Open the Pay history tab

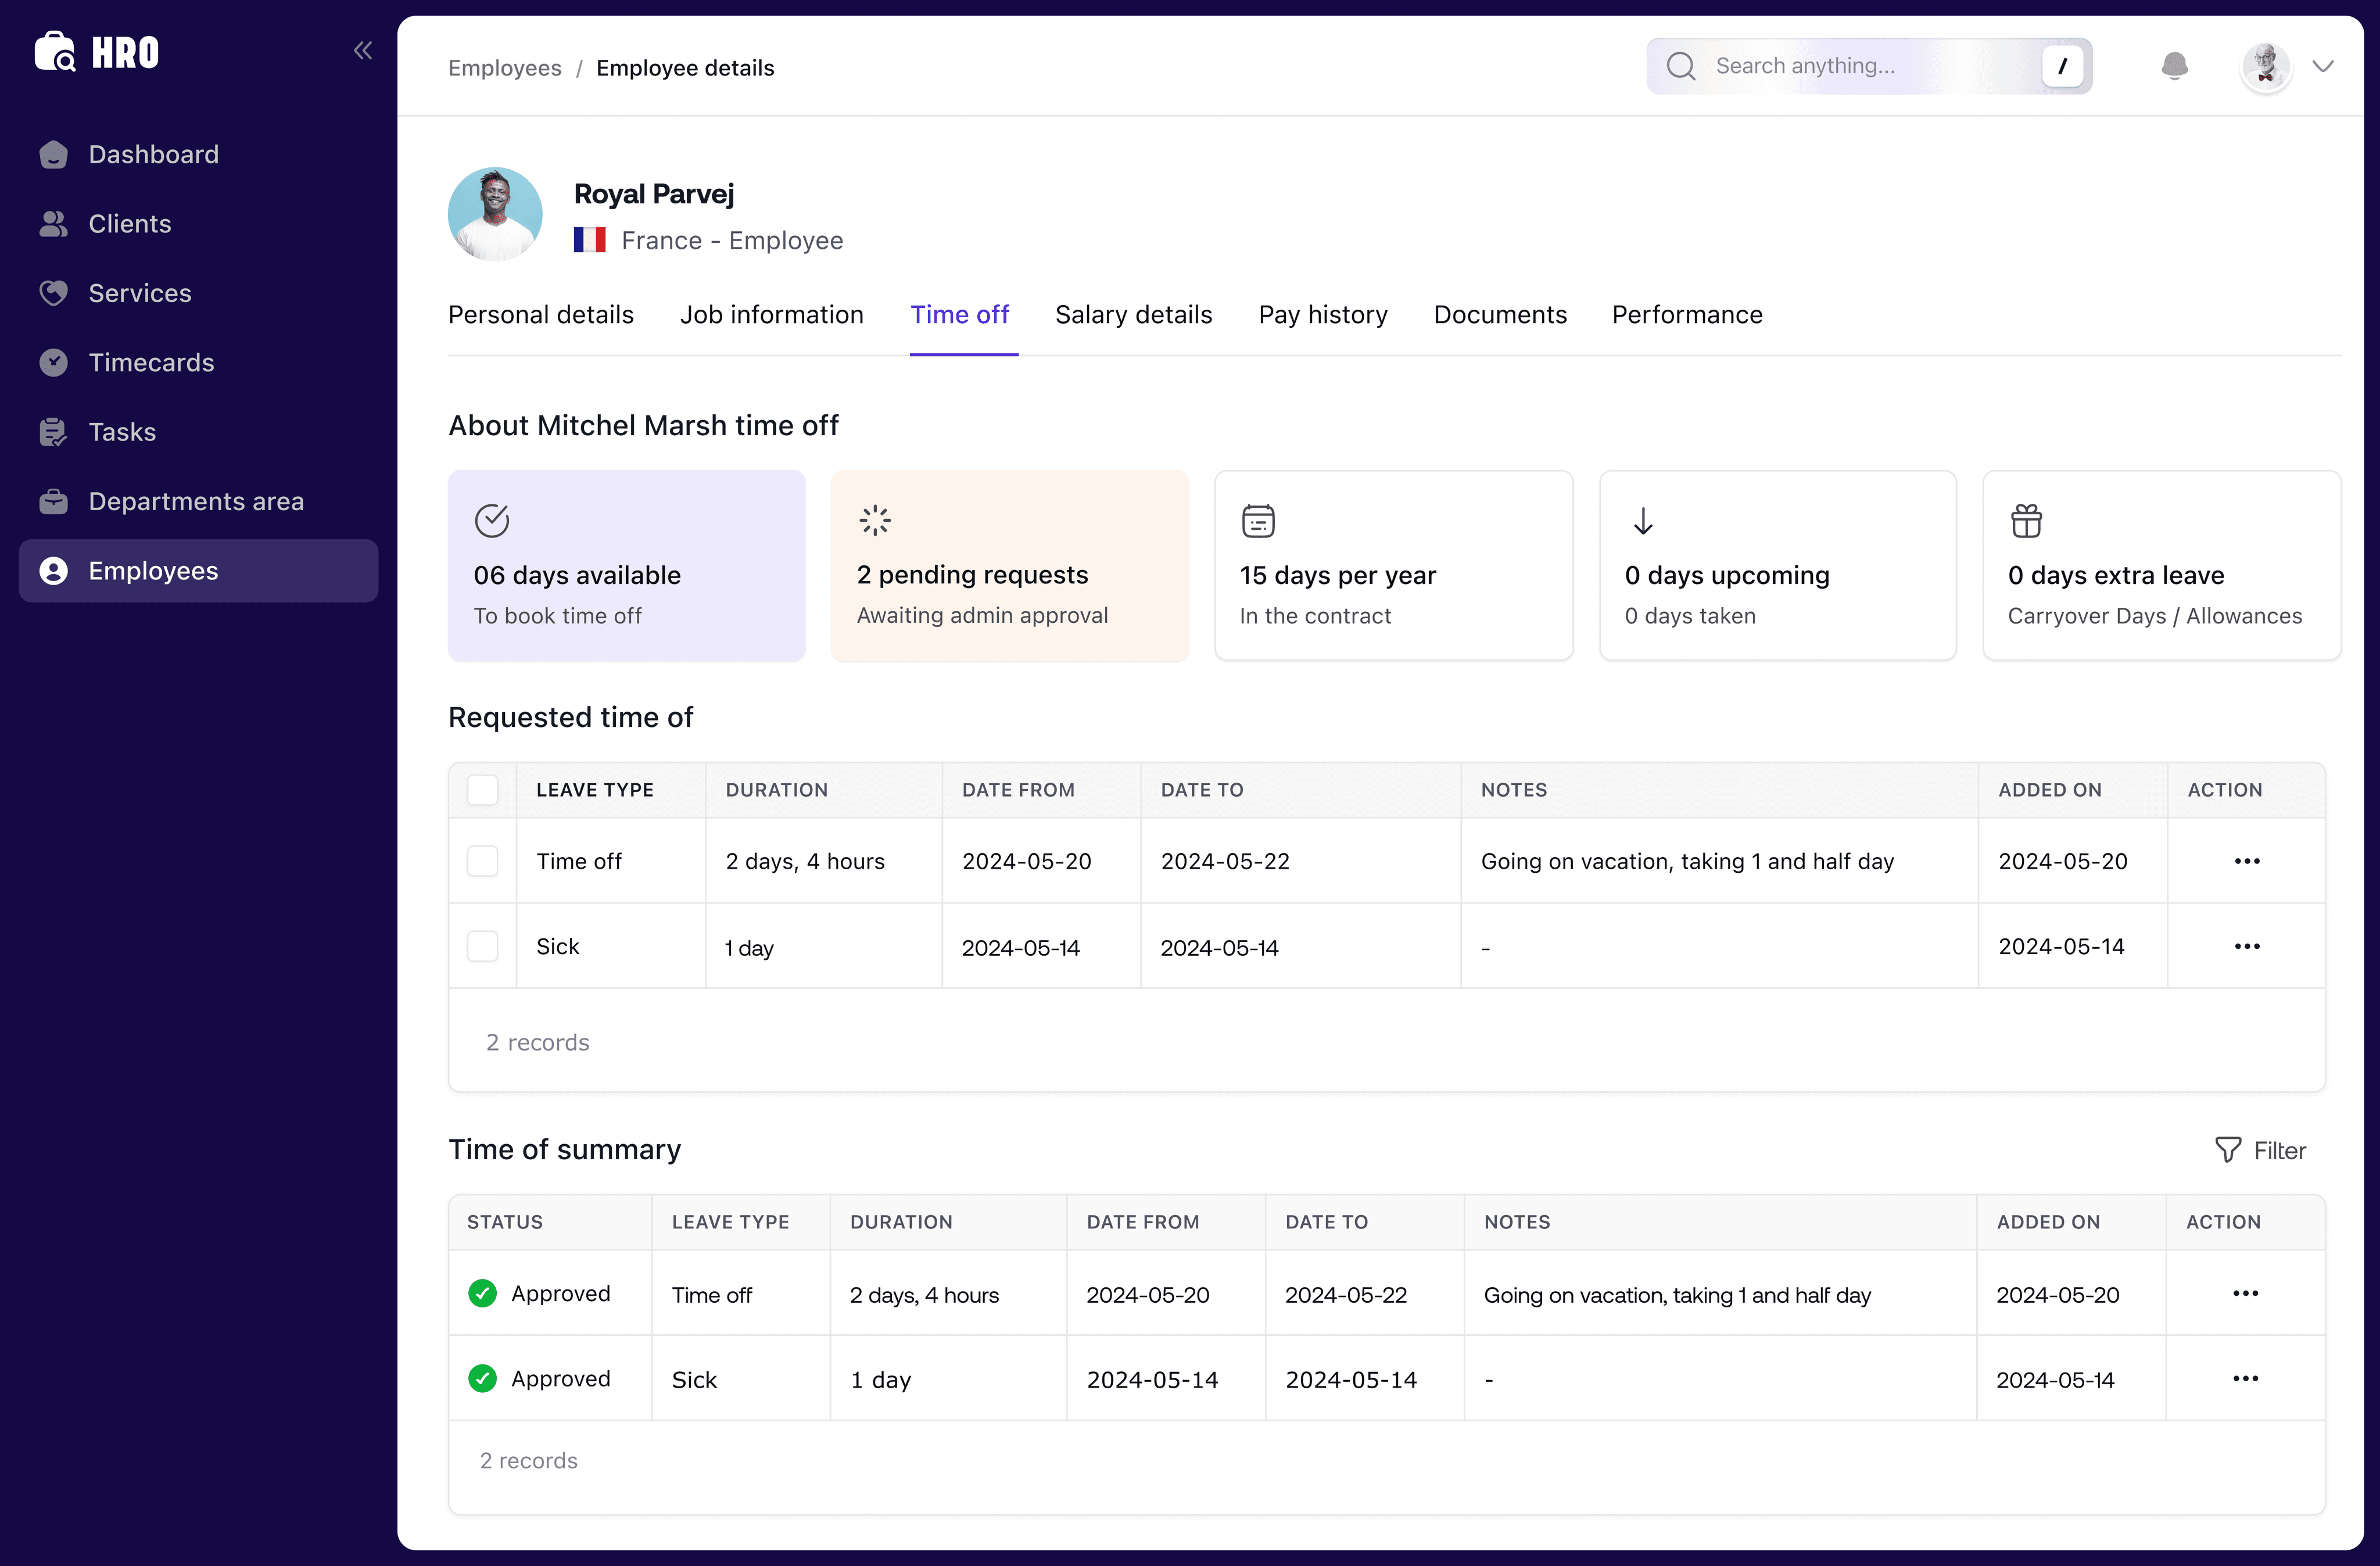pos(1322,315)
